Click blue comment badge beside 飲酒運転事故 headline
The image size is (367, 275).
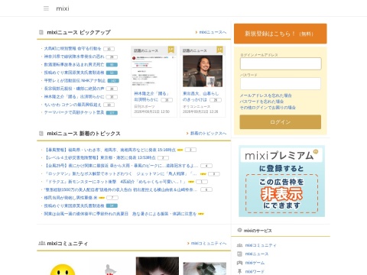coord(112,65)
